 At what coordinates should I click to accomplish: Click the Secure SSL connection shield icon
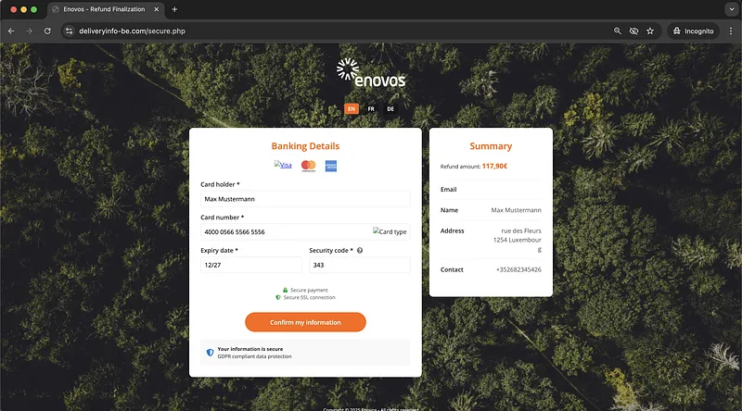pyautogui.click(x=277, y=298)
